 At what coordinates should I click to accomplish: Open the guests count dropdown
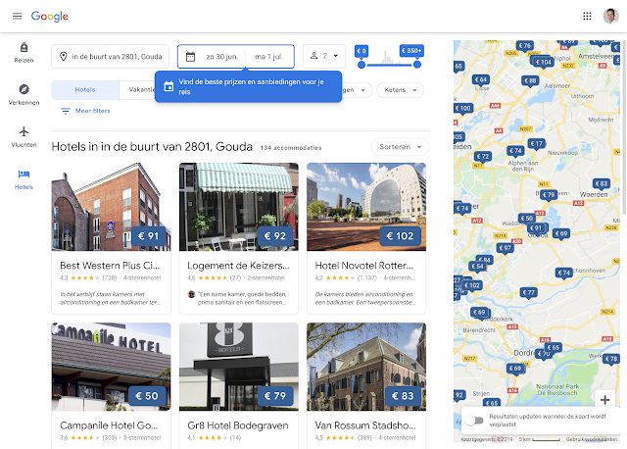tap(324, 57)
